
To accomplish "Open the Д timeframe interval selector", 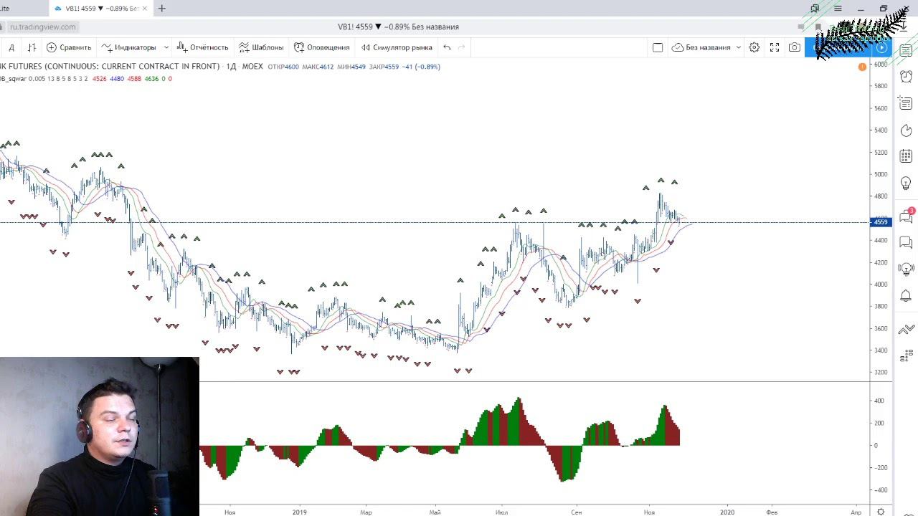I will pyautogui.click(x=11, y=47).
